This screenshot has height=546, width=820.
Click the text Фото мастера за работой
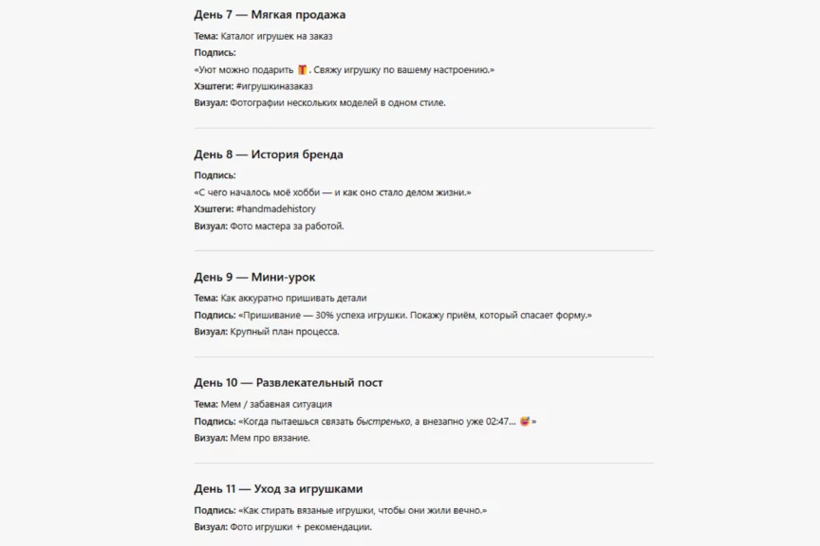point(287,226)
